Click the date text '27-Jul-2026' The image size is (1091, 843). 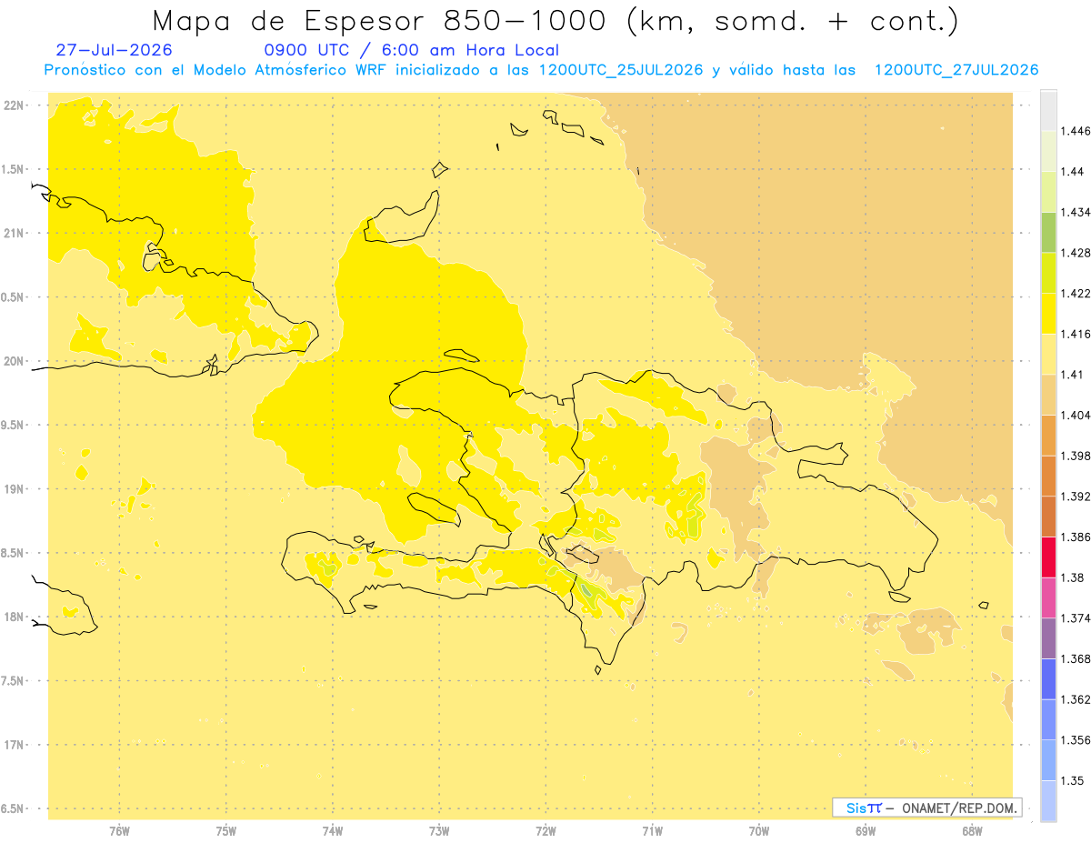(114, 50)
